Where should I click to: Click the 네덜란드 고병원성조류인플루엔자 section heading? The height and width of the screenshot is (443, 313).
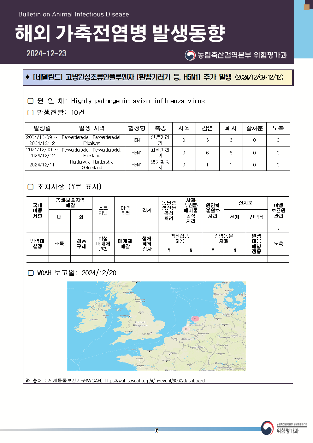(132, 77)
